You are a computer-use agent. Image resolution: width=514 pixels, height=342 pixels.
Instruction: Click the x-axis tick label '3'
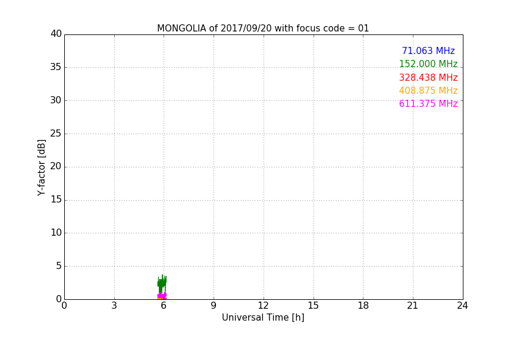(x=114, y=306)
